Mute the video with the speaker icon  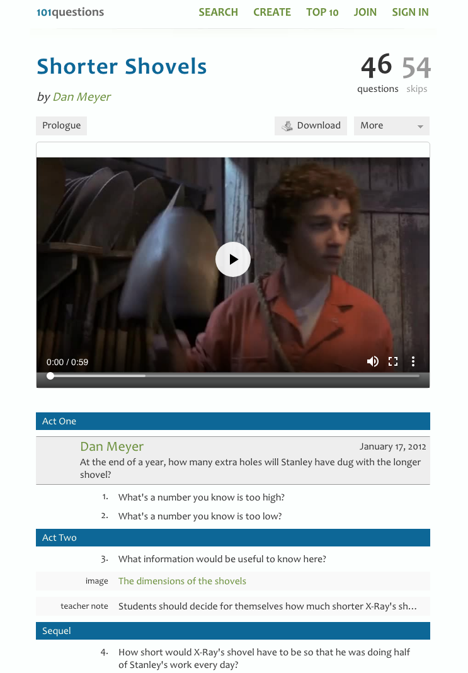[x=373, y=361]
